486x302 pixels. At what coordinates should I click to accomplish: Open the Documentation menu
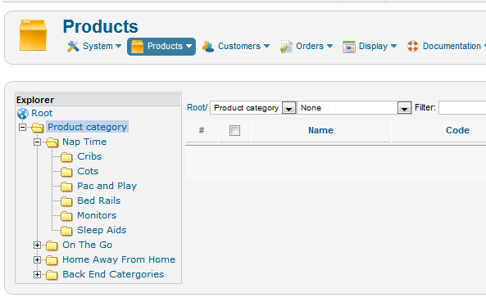pos(446,47)
